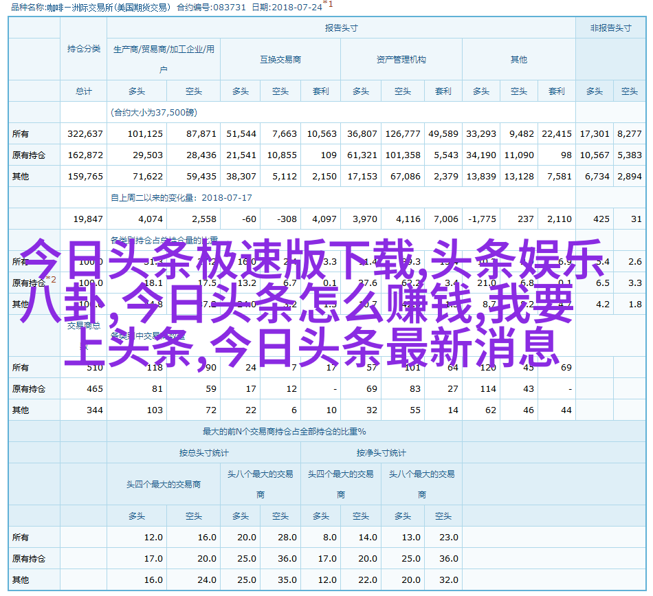The height and width of the screenshot is (596, 653).
Task: Click the contract size note (合约大小为37,500磅)
Action: coord(154,113)
